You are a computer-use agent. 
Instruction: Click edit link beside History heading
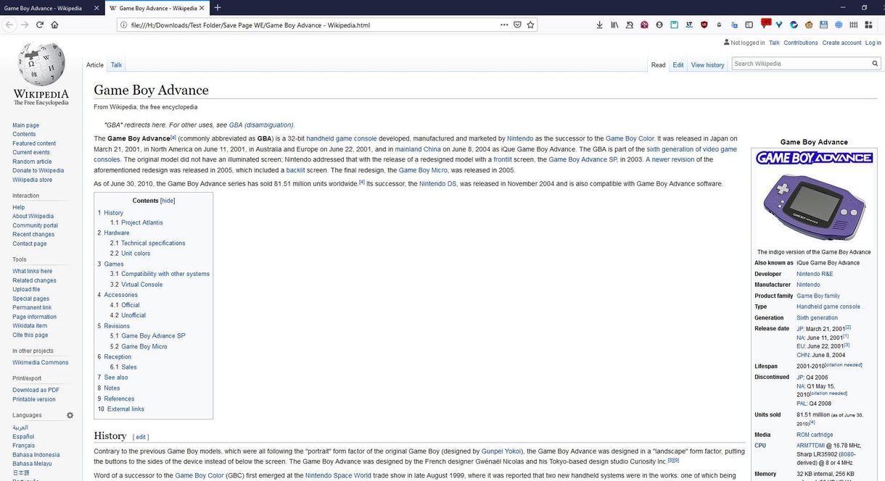(x=141, y=438)
